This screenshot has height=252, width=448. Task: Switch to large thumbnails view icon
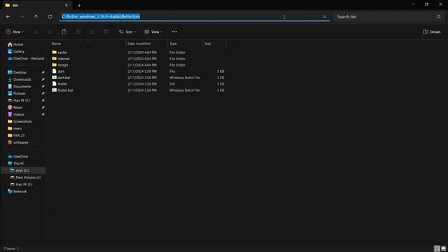443,248
